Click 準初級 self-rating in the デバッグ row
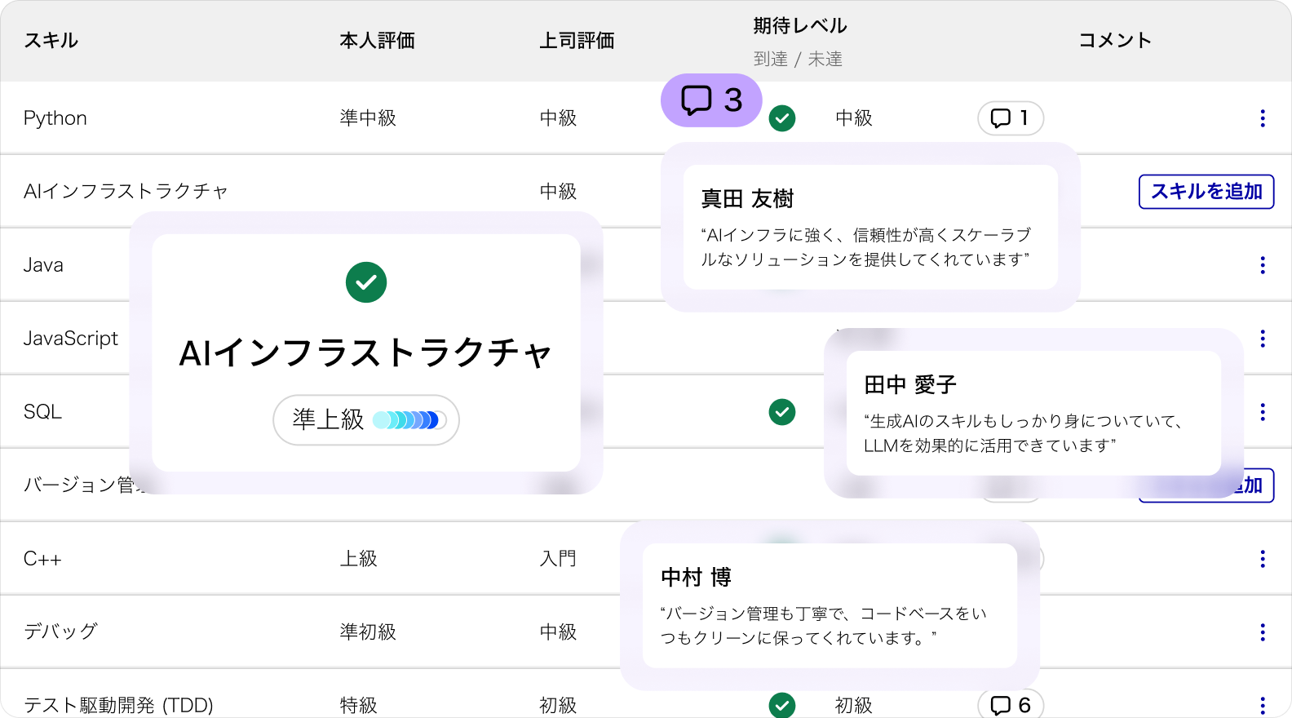This screenshot has height=718, width=1292. click(x=368, y=632)
